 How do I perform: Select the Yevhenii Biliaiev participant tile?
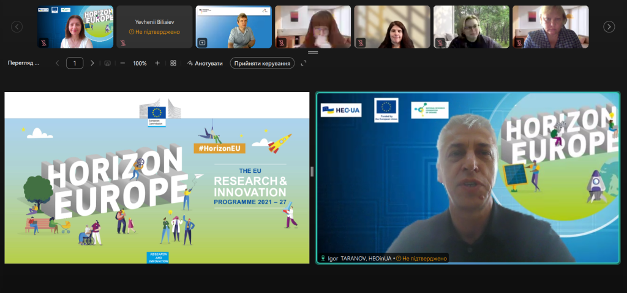click(x=154, y=27)
